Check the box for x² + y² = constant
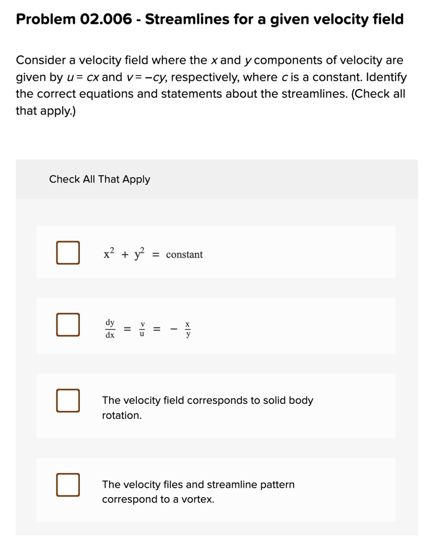This screenshot has width=435, height=545. coord(68,253)
